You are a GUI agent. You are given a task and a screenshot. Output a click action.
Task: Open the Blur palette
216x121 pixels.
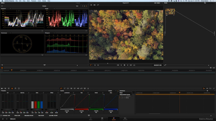[75, 88]
